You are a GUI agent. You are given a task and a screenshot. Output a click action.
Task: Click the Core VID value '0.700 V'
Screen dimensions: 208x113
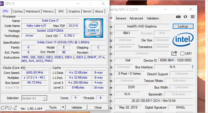tap(69, 36)
